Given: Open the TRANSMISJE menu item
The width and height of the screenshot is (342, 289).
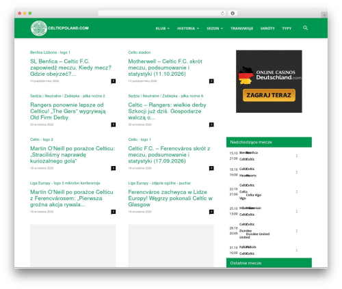Looking at the screenshot, I should click(242, 28).
